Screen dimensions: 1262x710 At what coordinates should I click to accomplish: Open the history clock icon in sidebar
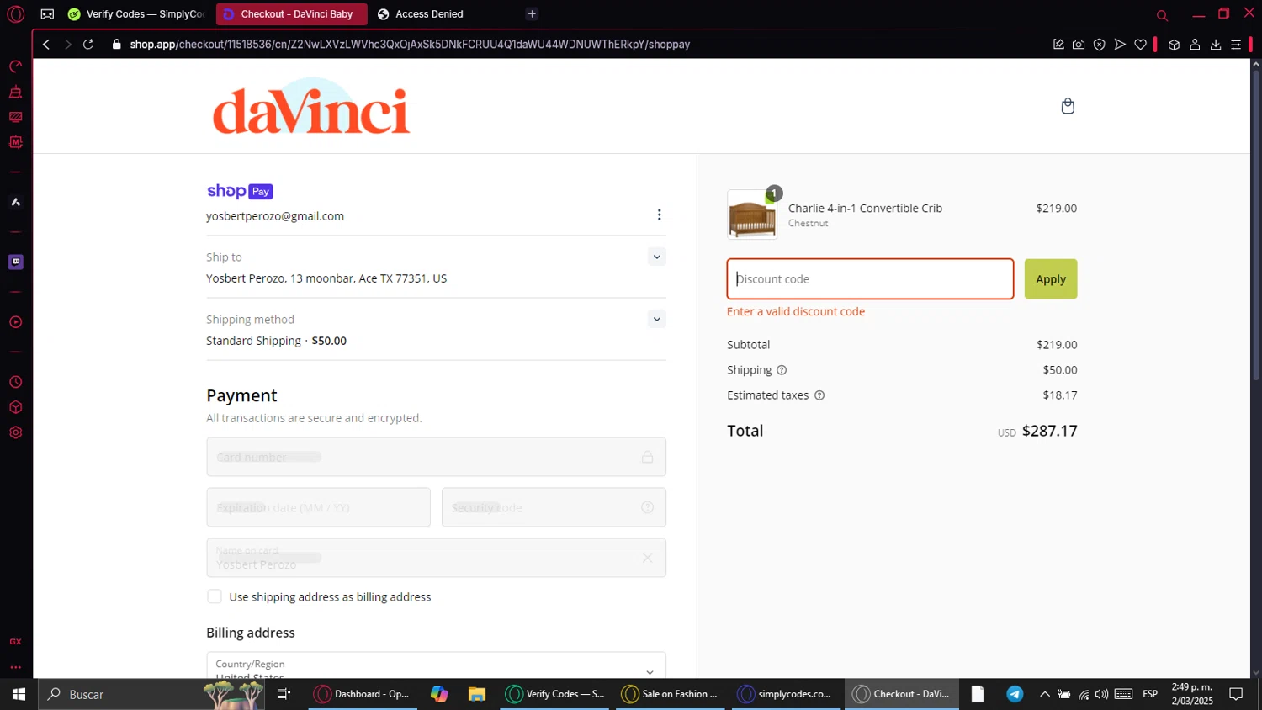click(15, 382)
